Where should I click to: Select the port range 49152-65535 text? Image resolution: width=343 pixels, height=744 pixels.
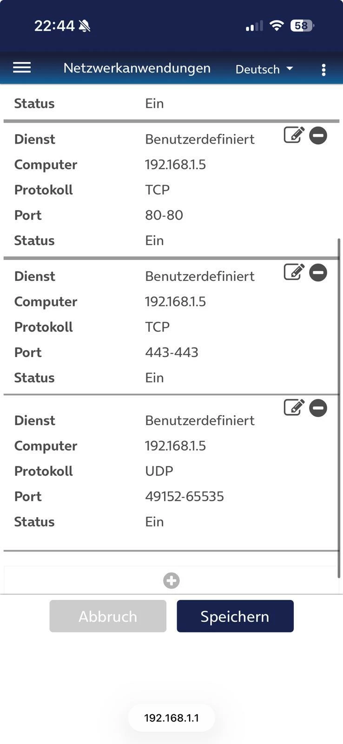[184, 496]
